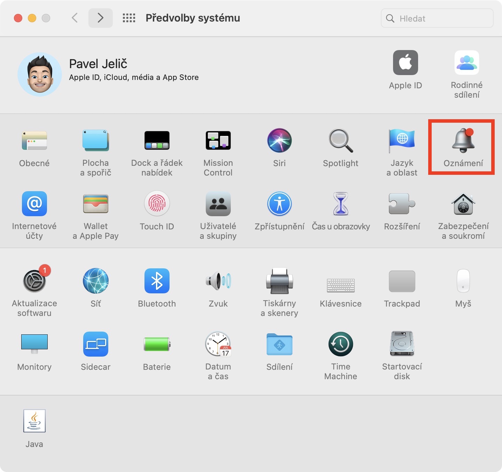The height and width of the screenshot is (472, 502).
Task: Minimize the window with the yellow button
Action: (32, 18)
